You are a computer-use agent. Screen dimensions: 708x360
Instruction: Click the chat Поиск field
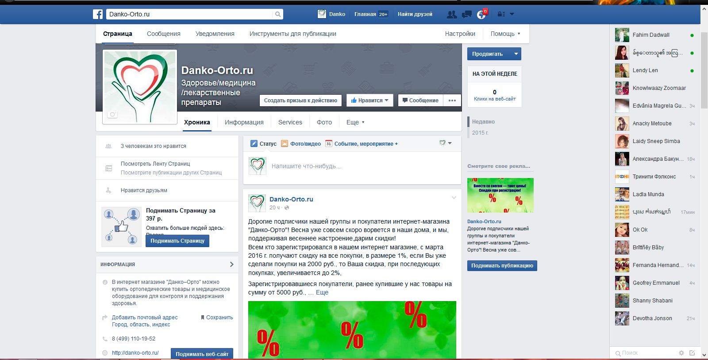pos(646,353)
